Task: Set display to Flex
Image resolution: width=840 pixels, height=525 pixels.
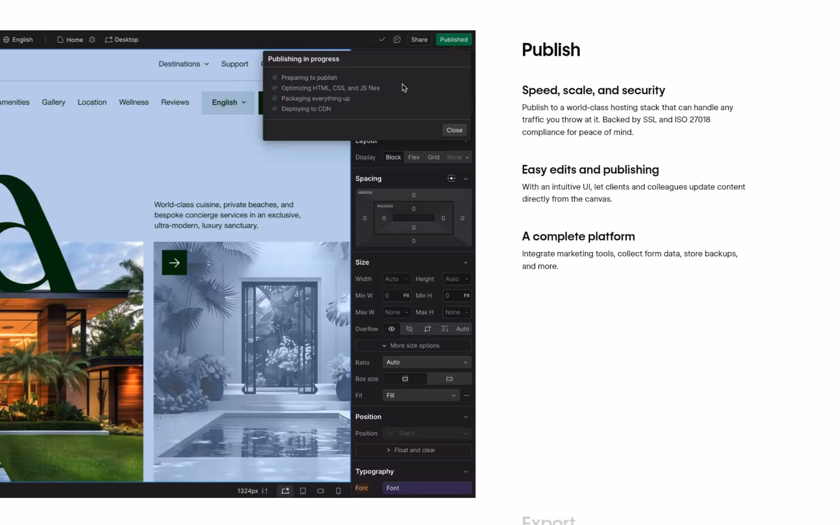Action: point(413,157)
